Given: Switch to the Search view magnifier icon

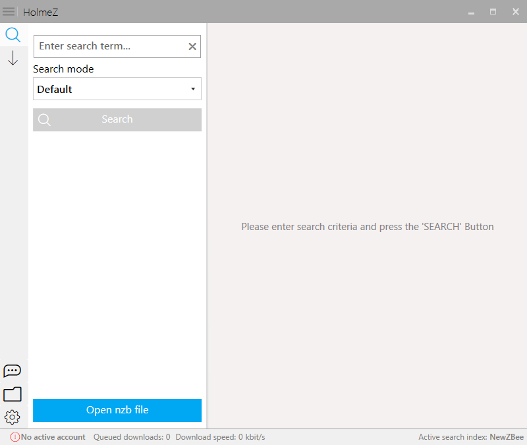Looking at the screenshot, I should click(x=13, y=36).
